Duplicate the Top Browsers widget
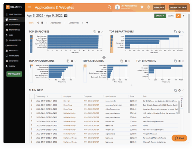The width and height of the screenshot is (192, 149). point(175,61)
